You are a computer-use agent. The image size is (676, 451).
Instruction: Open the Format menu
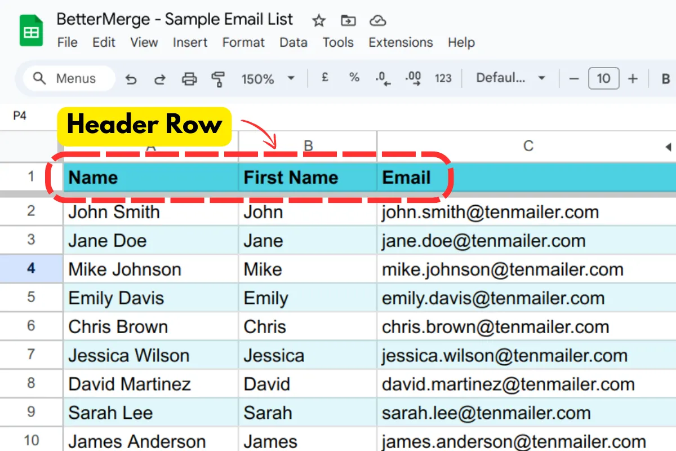(243, 42)
